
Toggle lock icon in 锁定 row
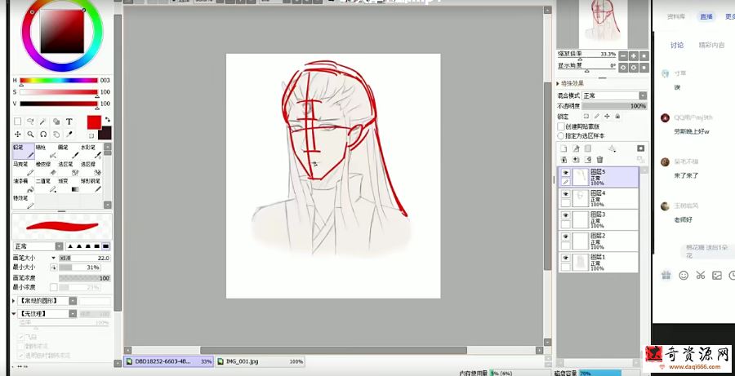[617, 116]
